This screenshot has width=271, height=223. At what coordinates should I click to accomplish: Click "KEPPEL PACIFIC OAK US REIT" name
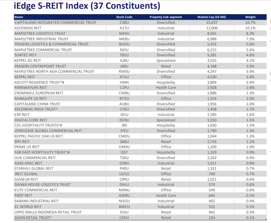(39, 136)
